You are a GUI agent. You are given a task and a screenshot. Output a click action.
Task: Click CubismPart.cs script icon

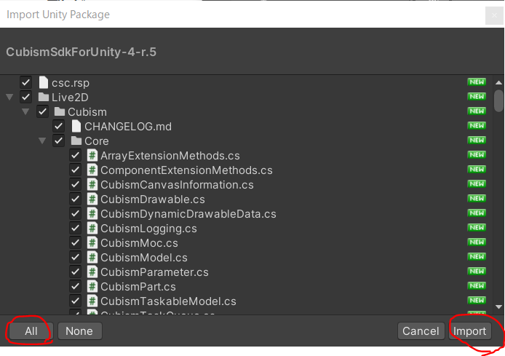pos(92,286)
